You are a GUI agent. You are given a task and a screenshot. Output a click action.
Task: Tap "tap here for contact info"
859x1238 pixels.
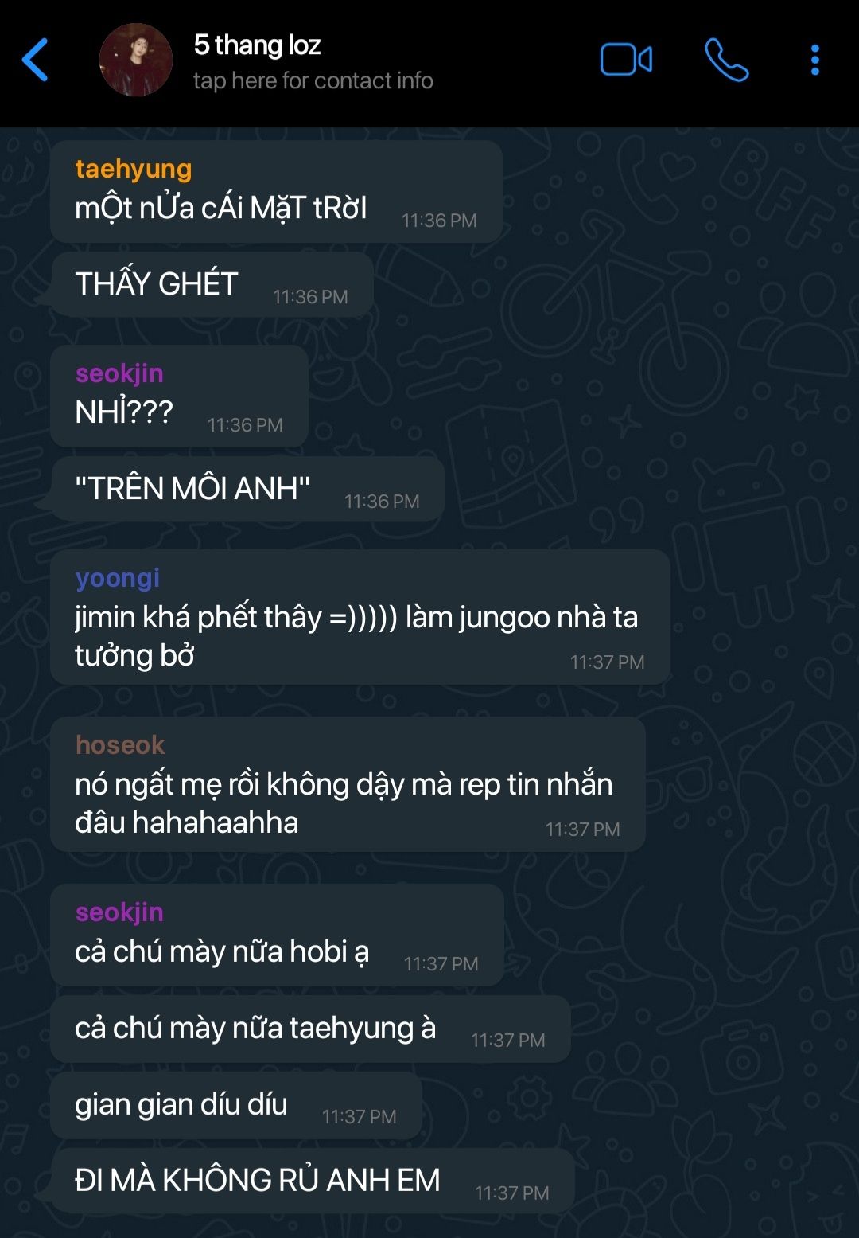313,81
